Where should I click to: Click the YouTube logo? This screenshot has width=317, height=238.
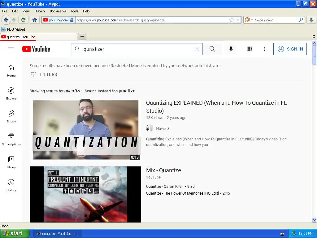36,49
